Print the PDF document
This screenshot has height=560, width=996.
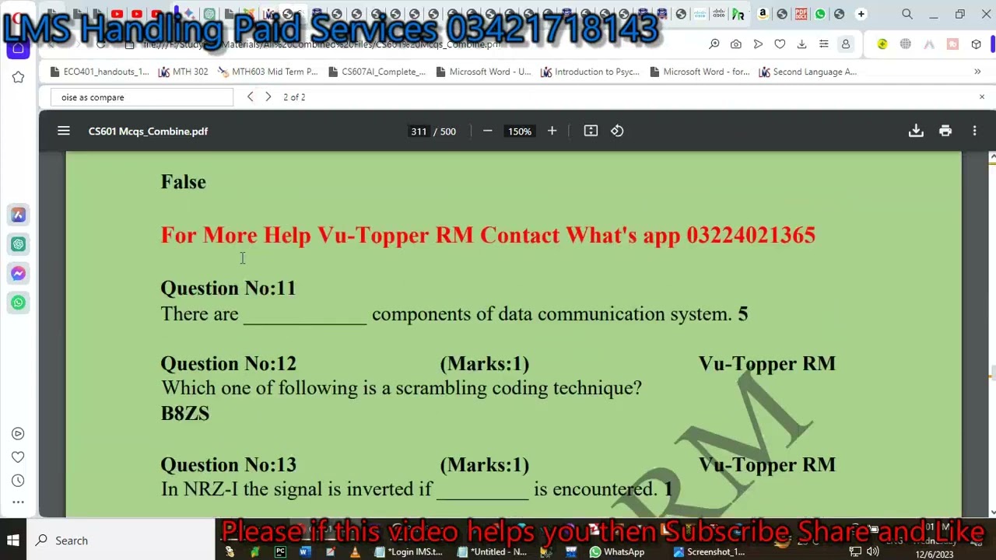click(945, 131)
